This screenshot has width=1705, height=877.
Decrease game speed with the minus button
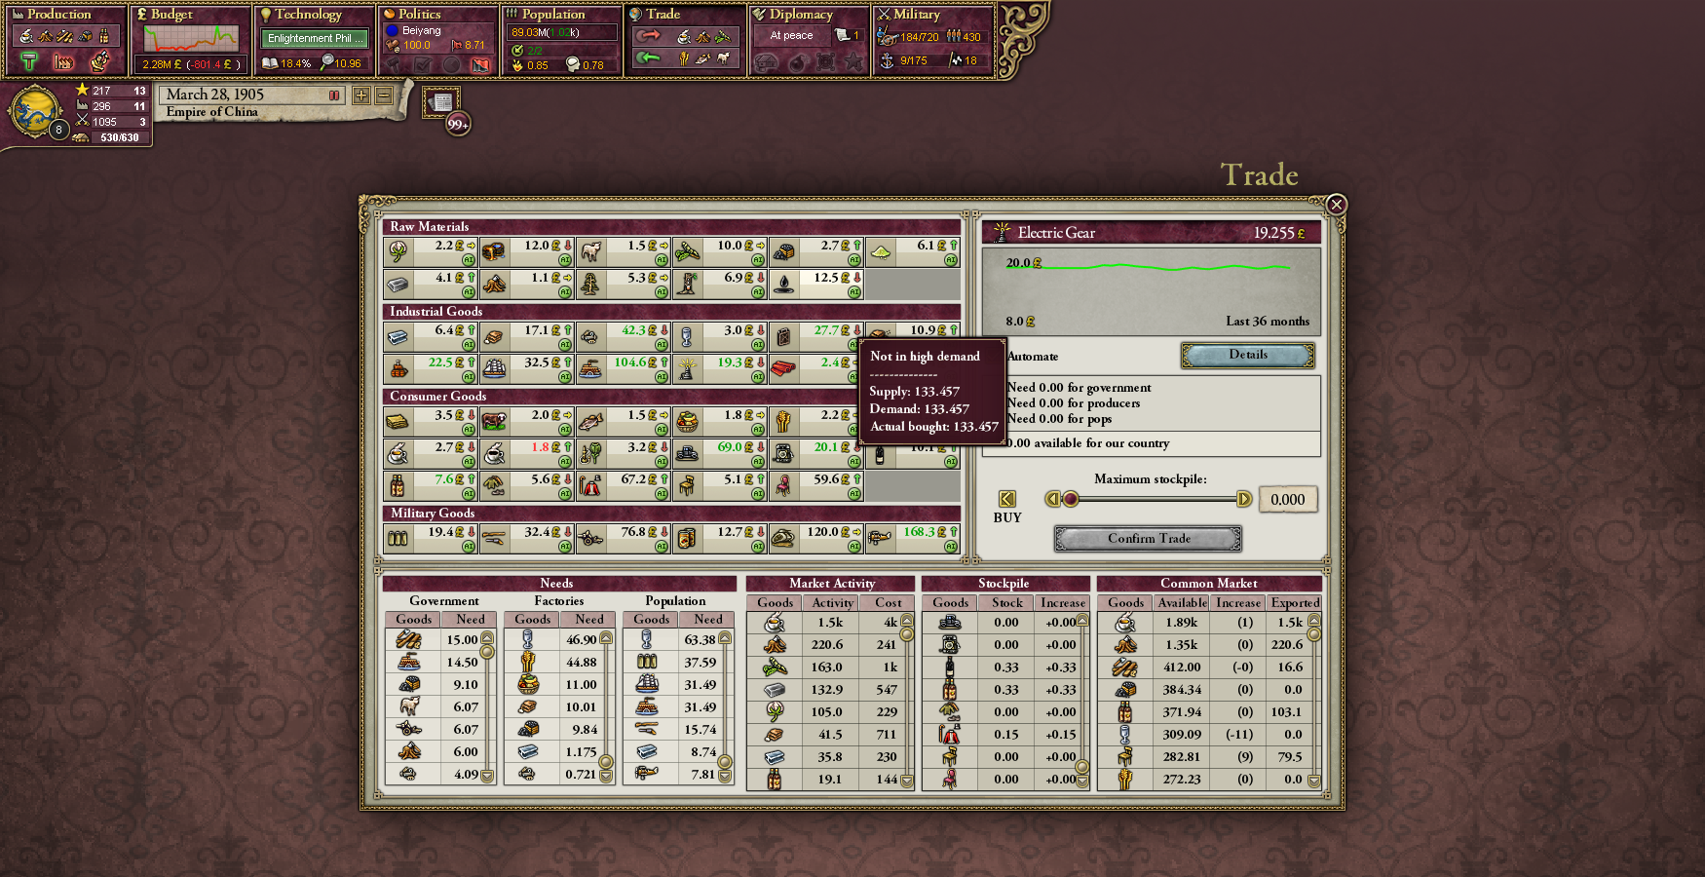pyautogui.click(x=384, y=95)
